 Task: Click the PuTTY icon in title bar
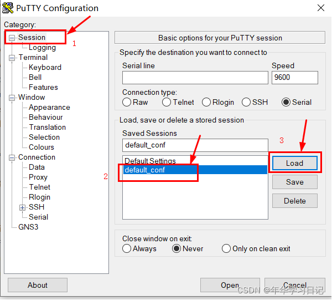click(8, 8)
